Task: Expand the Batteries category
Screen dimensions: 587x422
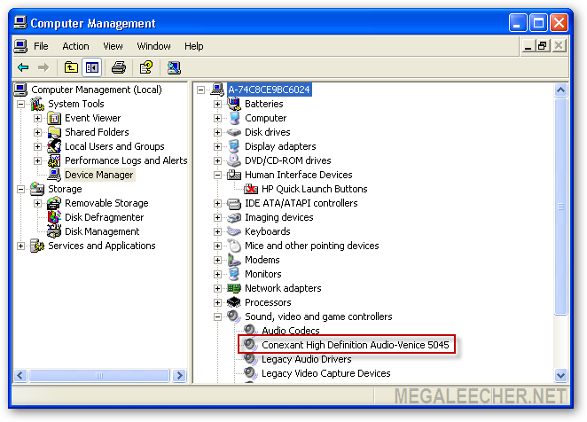Action: [217, 104]
